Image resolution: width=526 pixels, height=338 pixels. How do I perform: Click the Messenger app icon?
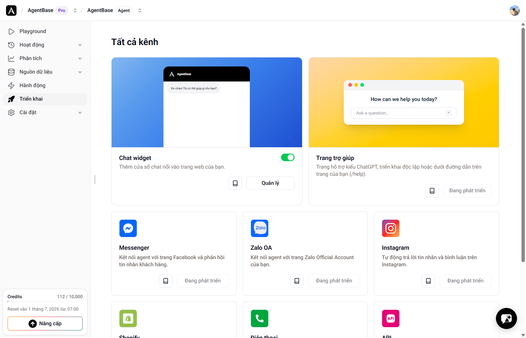point(128,228)
